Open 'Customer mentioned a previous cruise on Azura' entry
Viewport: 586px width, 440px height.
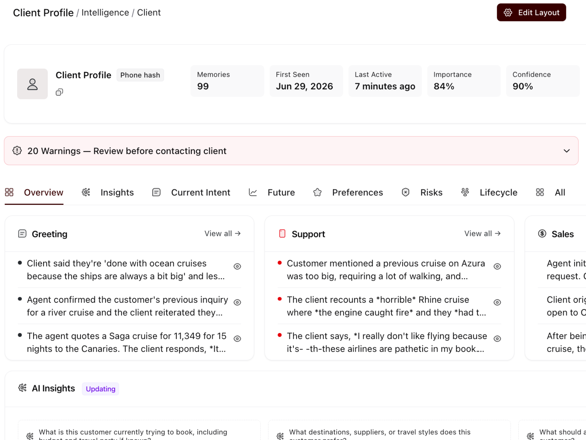point(386,270)
